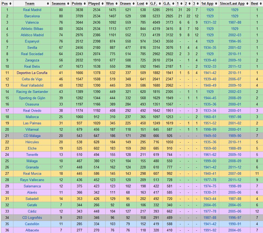
Task: Open Valencia's 1931–32 first appearance season
Action: click(210, 22)
